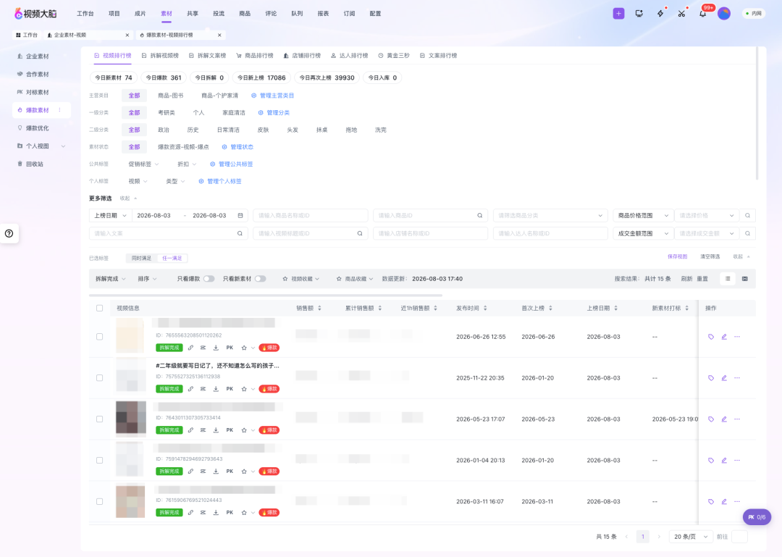The width and height of the screenshot is (782, 557).
Task: Switch to card grid view icon
Action: pyautogui.click(x=744, y=278)
